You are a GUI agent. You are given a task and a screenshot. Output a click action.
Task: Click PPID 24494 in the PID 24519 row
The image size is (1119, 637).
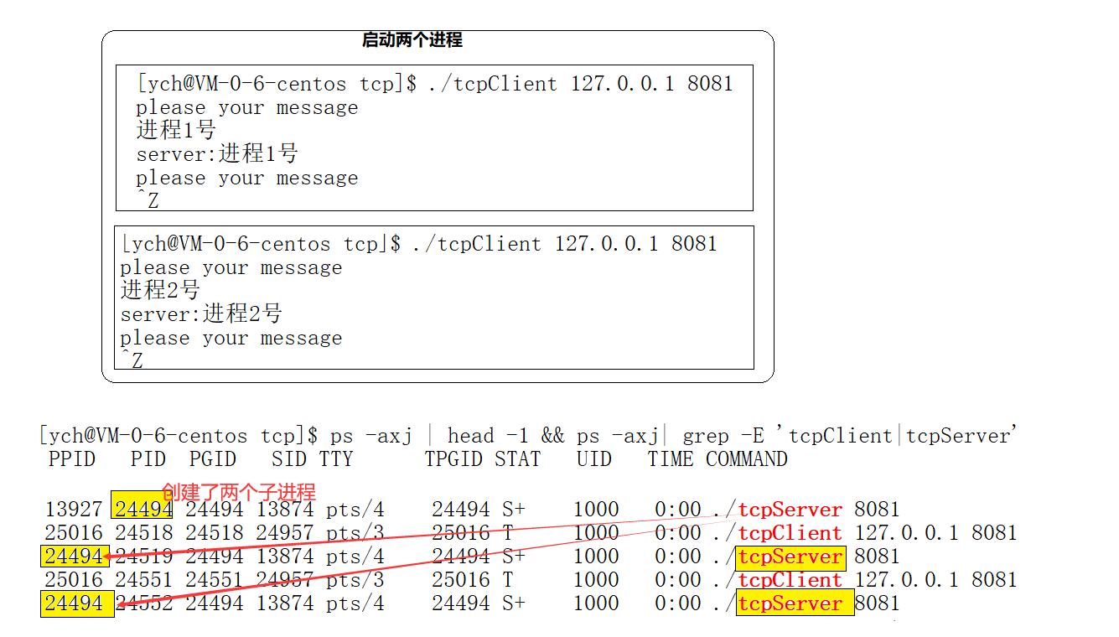pos(75,557)
